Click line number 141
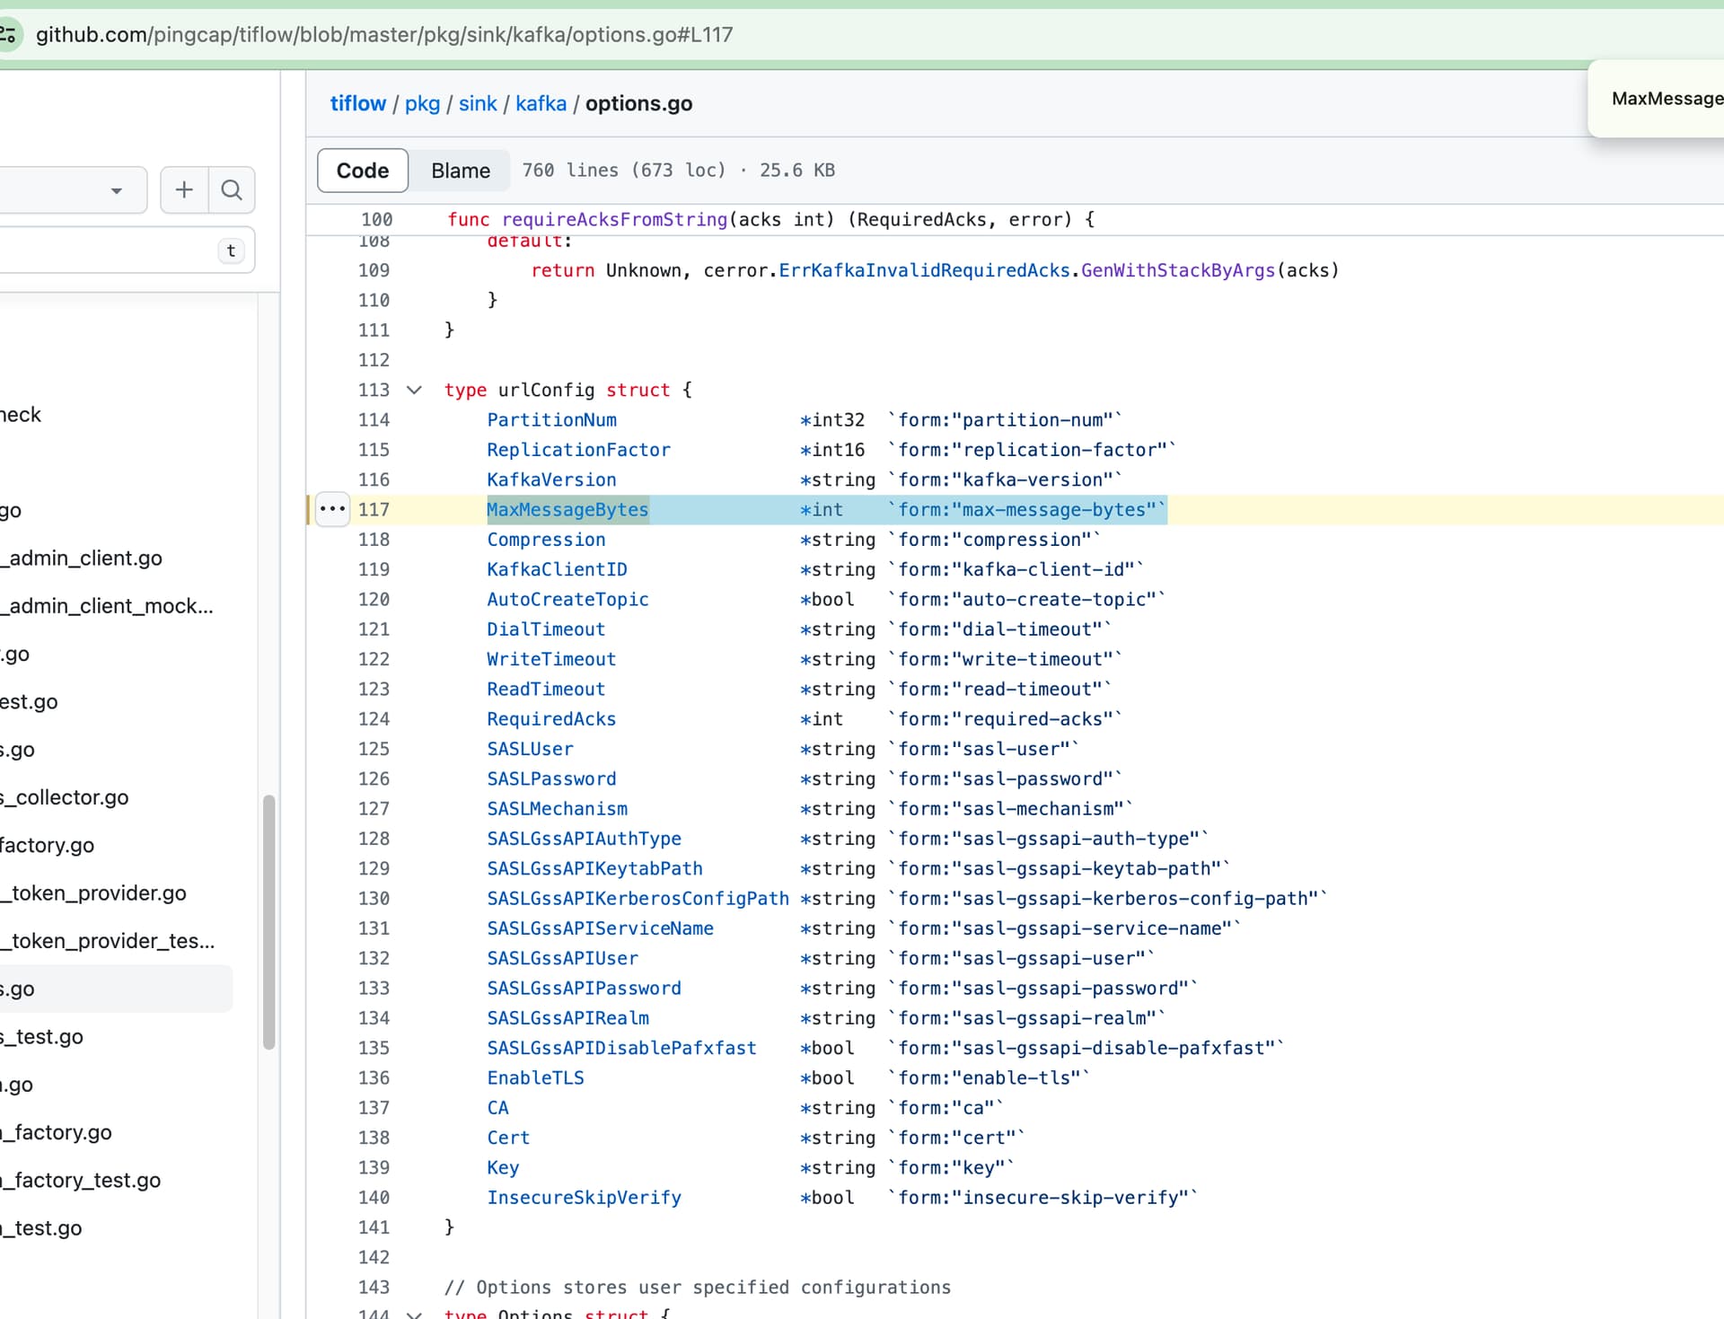Image resolution: width=1724 pixels, height=1319 pixels. point(374,1227)
